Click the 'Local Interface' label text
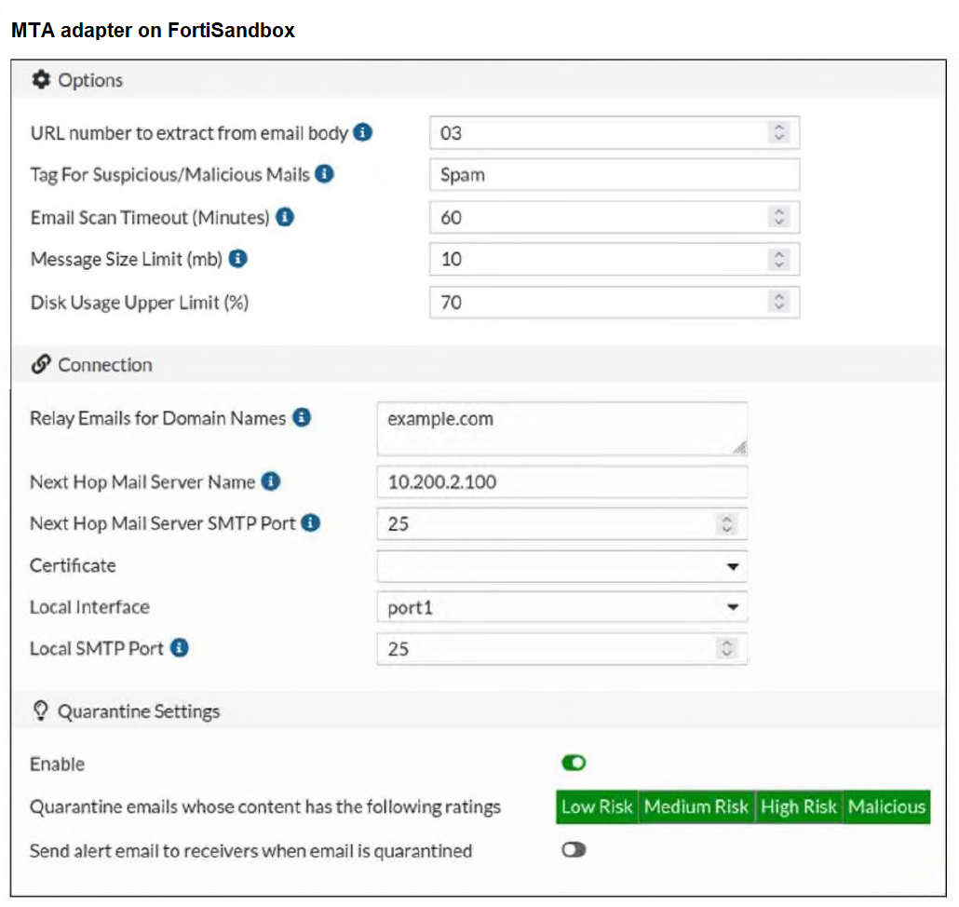 (x=90, y=607)
